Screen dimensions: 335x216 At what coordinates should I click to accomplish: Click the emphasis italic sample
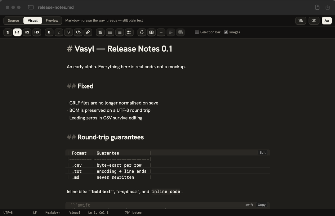128,191
